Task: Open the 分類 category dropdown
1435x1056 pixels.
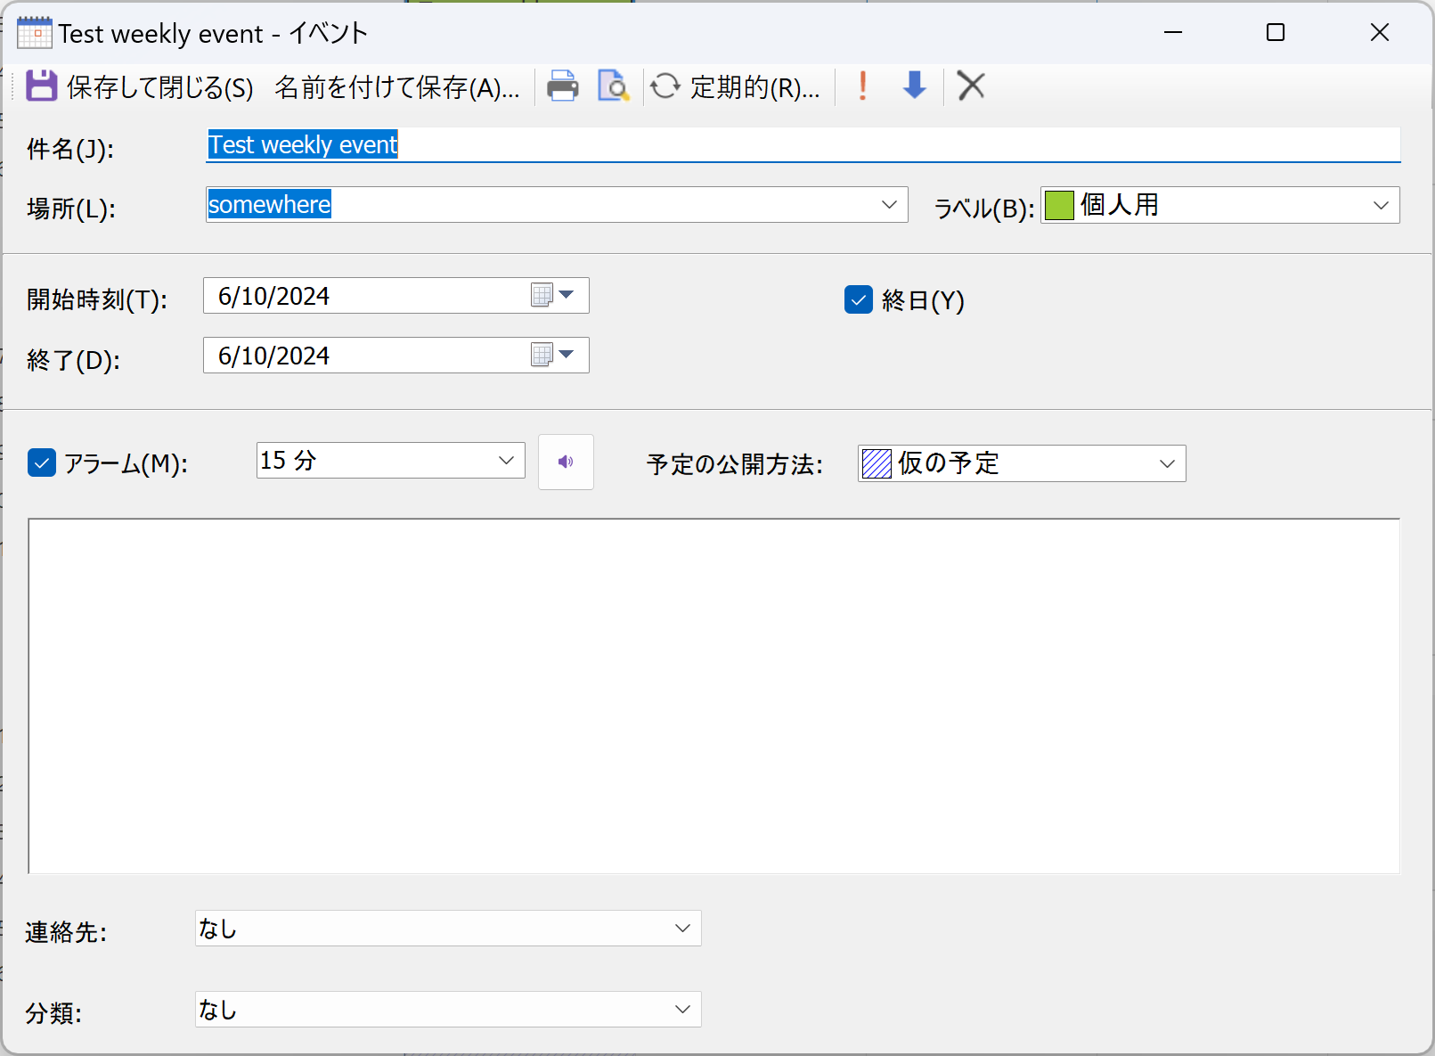Action: pos(448,1010)
